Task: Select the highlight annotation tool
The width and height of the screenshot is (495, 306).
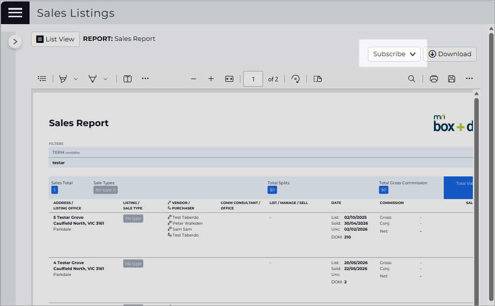Action: point(63,79)
